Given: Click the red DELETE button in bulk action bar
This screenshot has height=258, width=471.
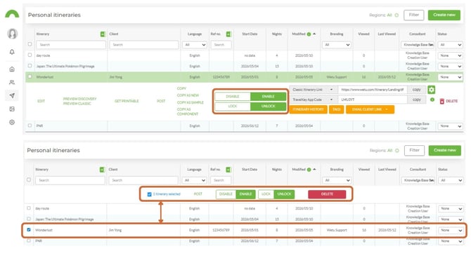Looking at the screenshot, I should 327,194.
